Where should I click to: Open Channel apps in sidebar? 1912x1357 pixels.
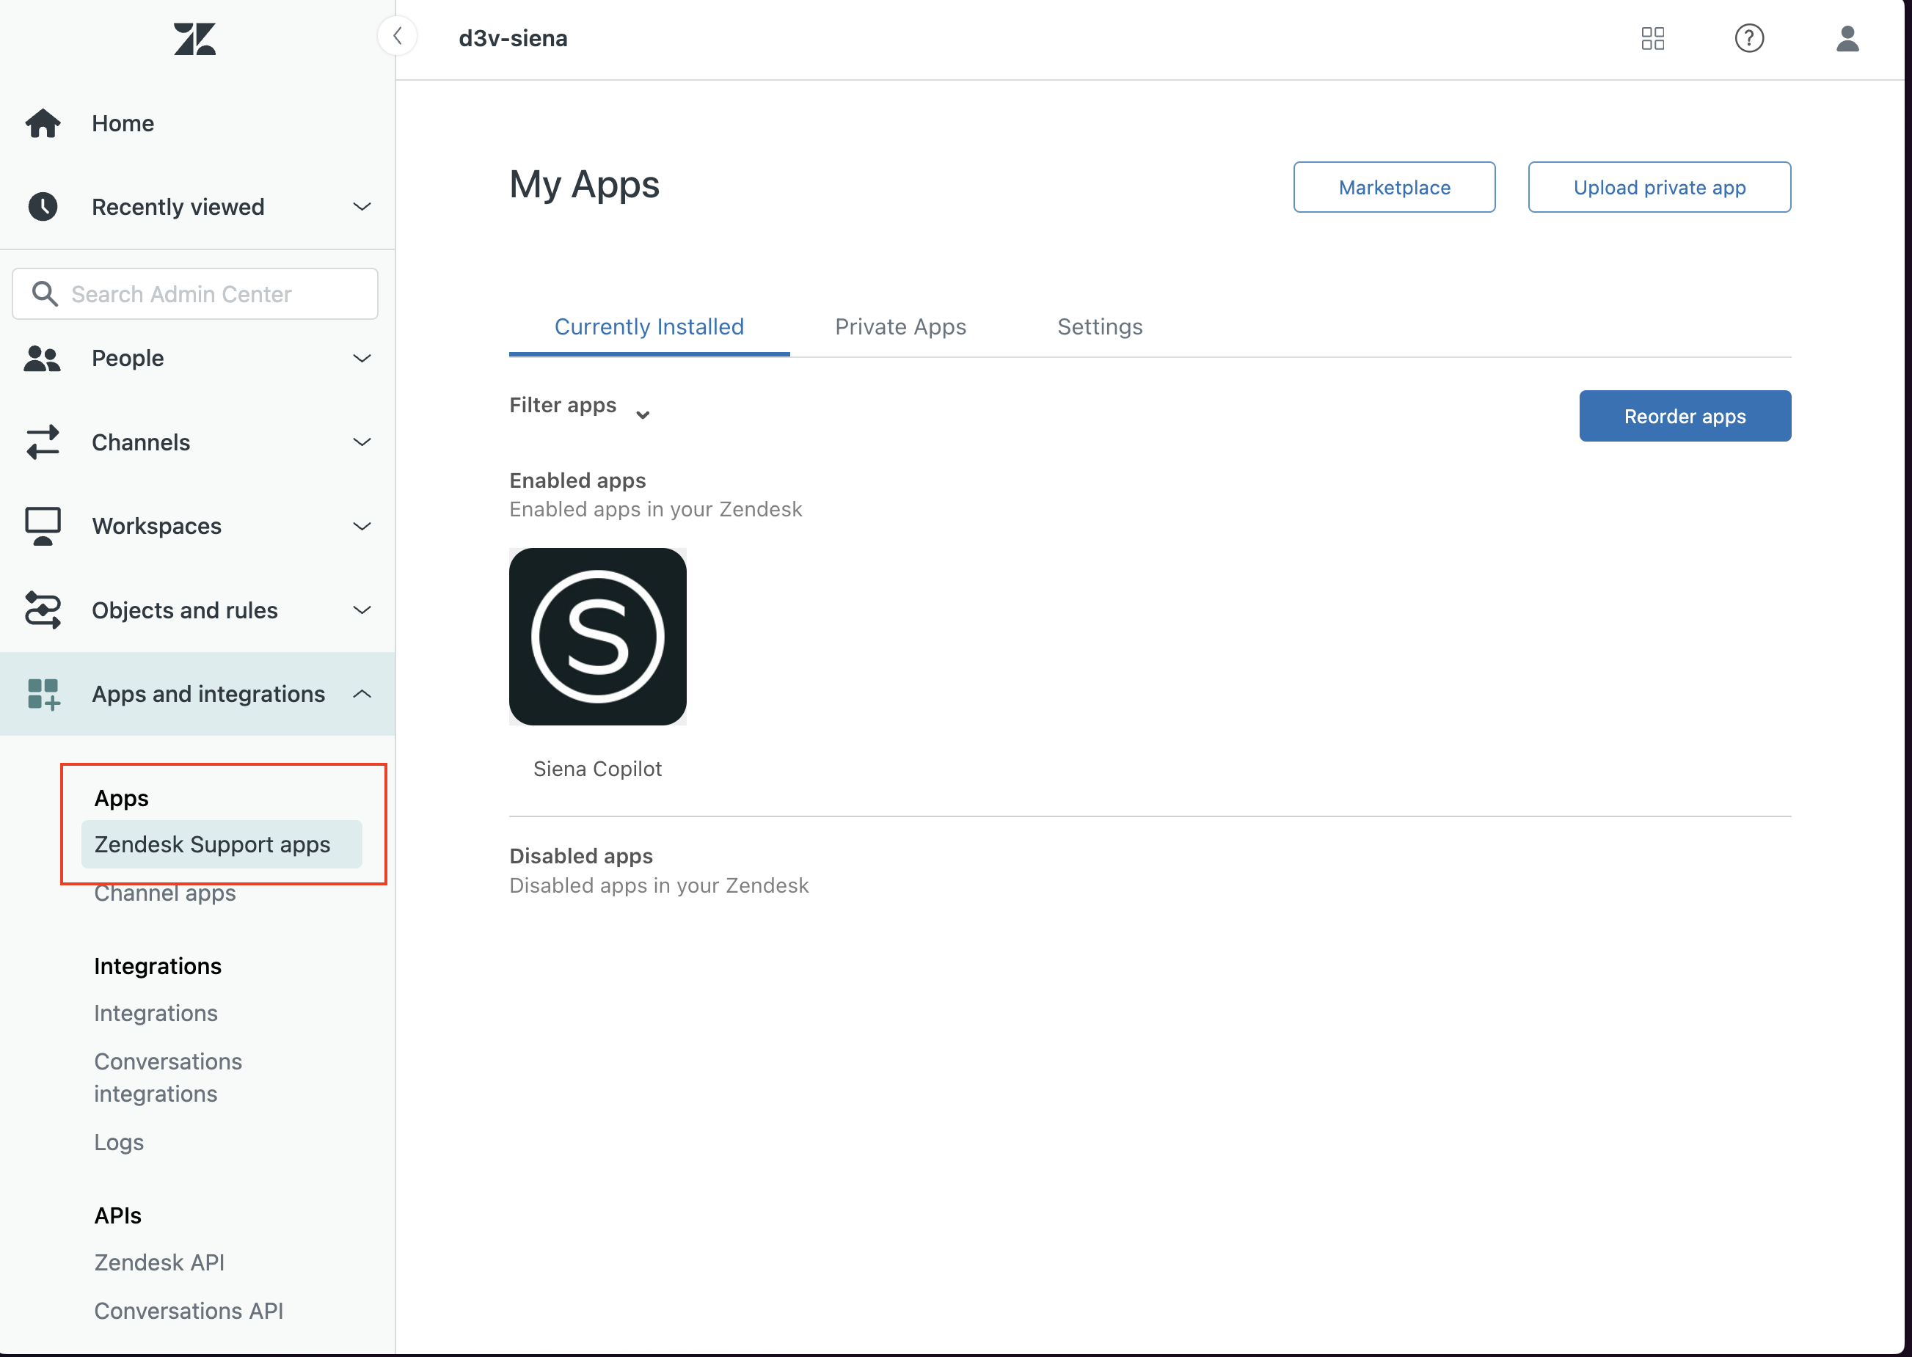click(x=164, y=893)
